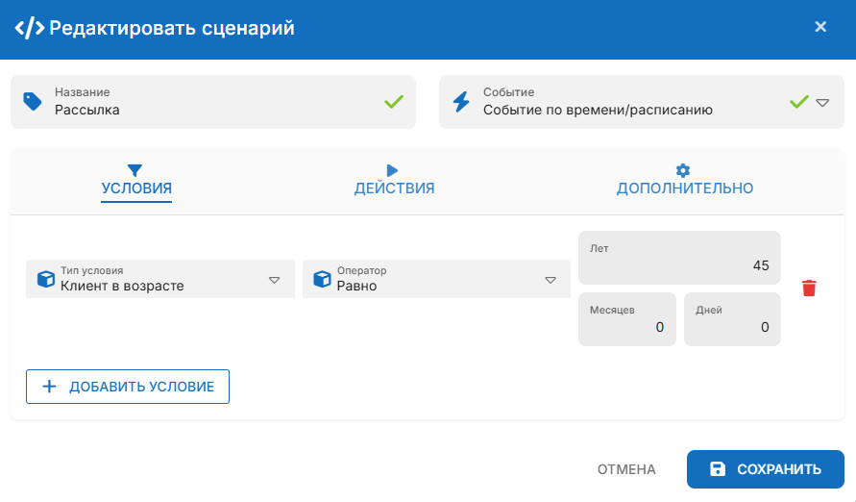The width and height of the screenshot is (856, 502).
Task: Open the Оператор dropdown arrow
Action: pos(550,280)
